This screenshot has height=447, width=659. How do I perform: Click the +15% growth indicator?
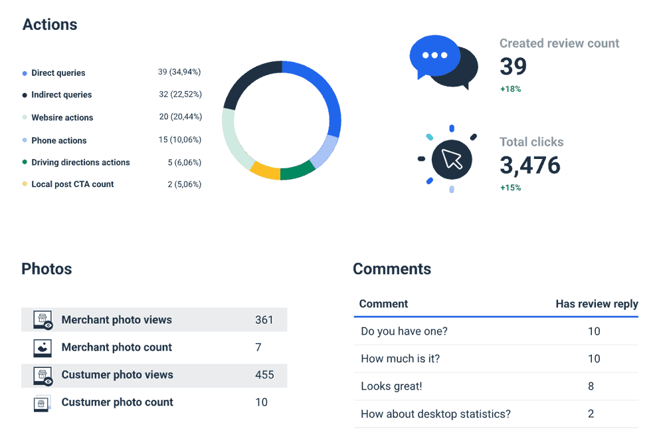tap(510, 188)
